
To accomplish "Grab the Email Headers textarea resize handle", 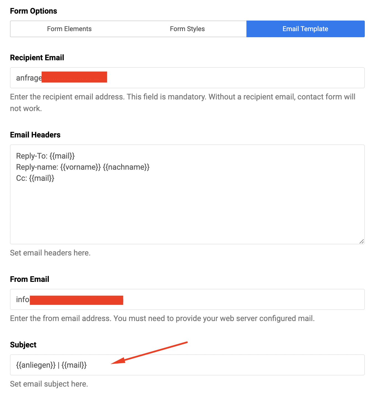I will tap(361, 241).
